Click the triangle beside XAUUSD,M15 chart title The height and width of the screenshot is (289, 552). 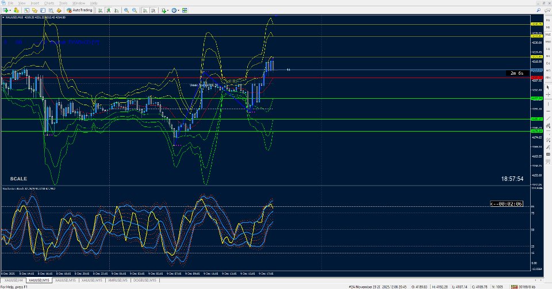3,17
